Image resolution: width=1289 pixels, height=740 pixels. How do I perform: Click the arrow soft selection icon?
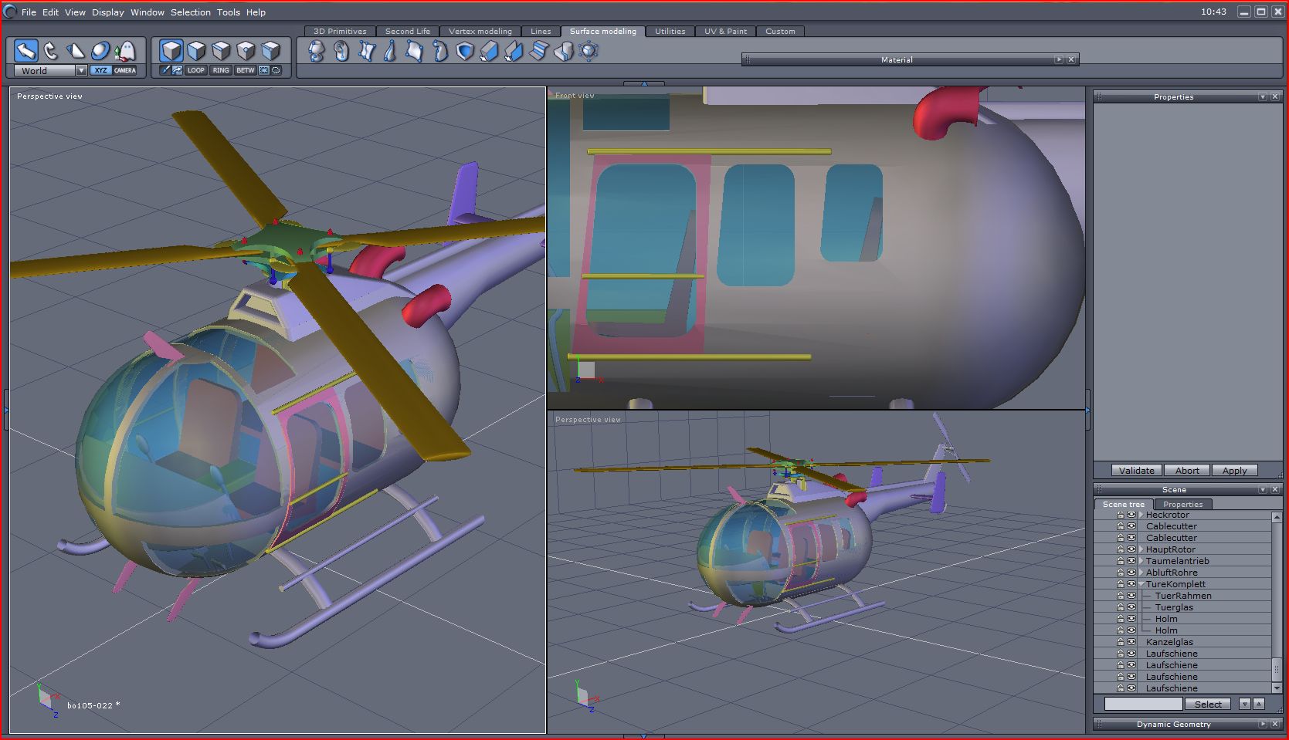click(177, 70)
